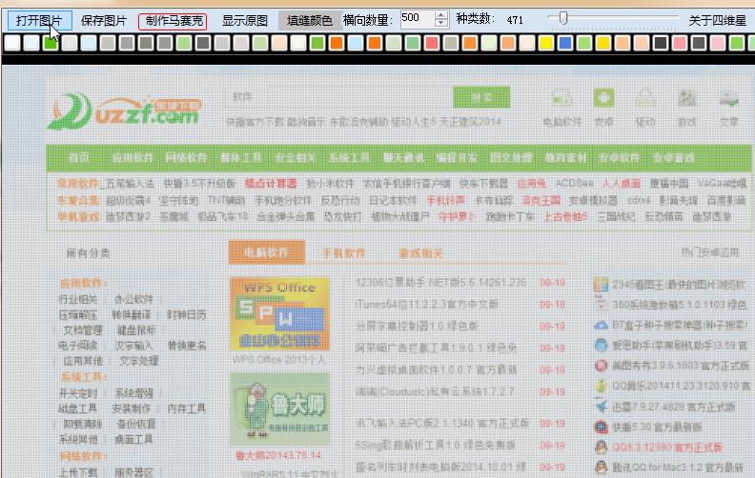Image resolution: width=755 pixels, height=478 pixels.
Task: Increase 横向数量 with the up arrow
Action: [441, 15]
